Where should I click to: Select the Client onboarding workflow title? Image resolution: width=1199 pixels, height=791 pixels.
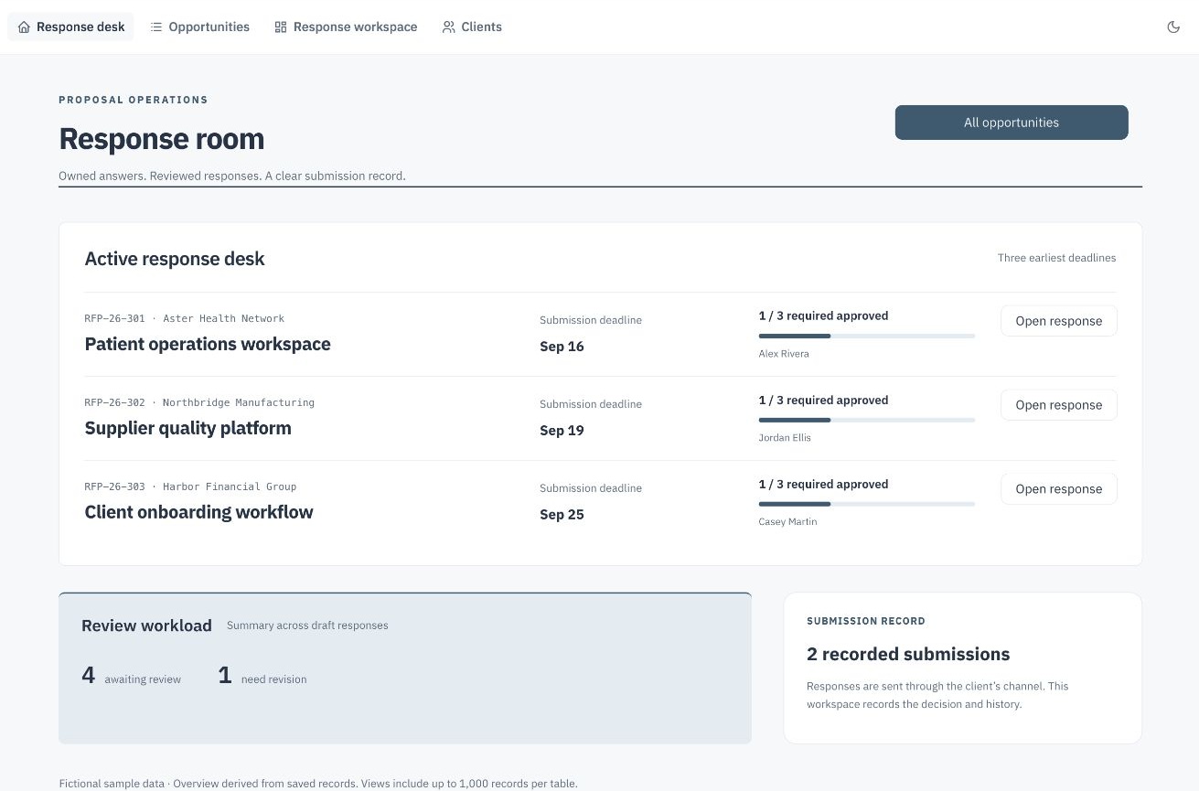(199, 512)
